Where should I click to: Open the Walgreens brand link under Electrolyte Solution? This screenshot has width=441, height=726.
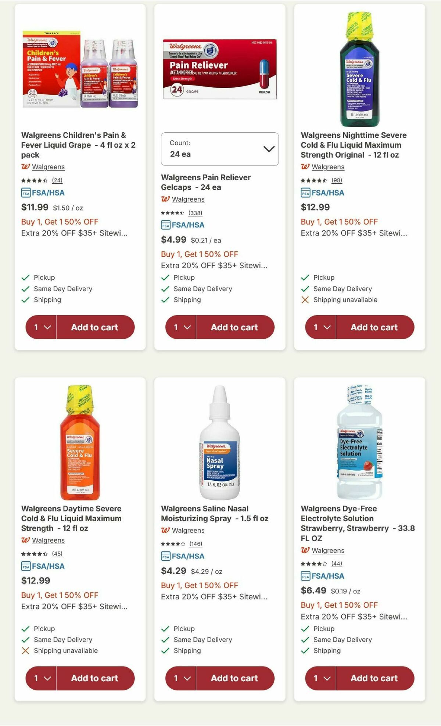[328, 550]
